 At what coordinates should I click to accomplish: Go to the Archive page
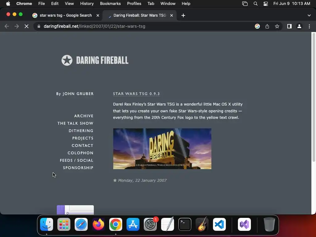(84, 116)
